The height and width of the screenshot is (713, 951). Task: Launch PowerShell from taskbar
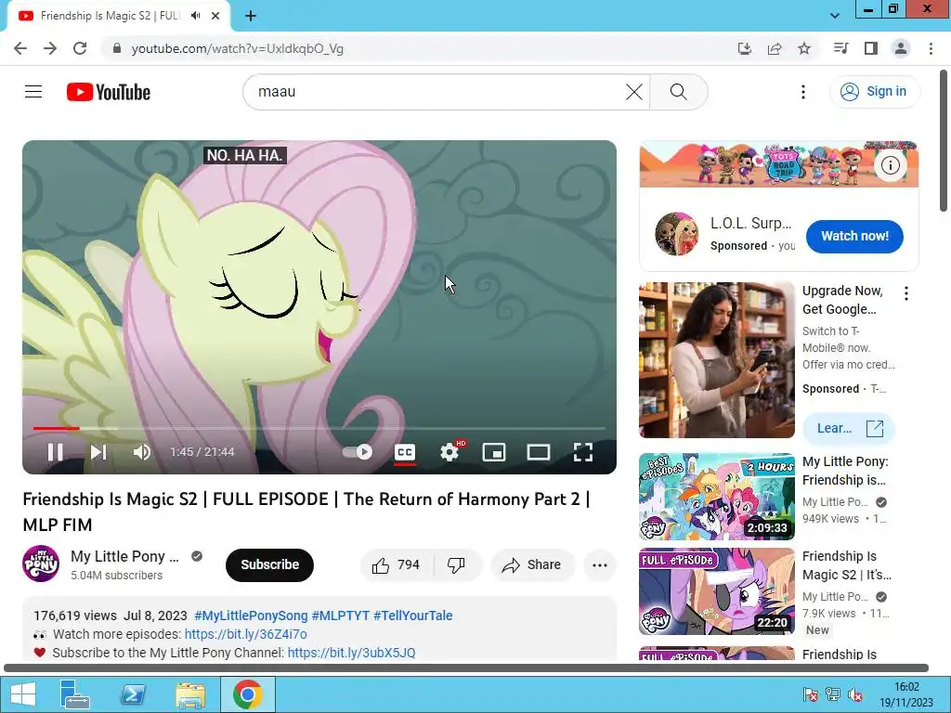tap(133, 694)
